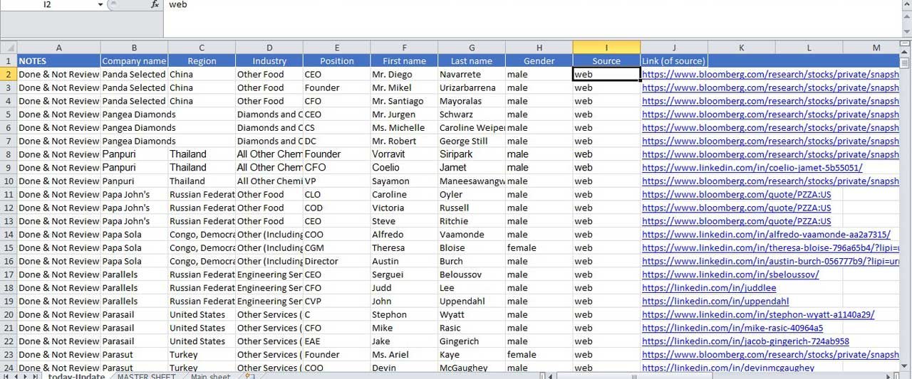Click the vertical scrollbar thumb
The height and width of the screenshot is (379, 912).
(905, 63)
